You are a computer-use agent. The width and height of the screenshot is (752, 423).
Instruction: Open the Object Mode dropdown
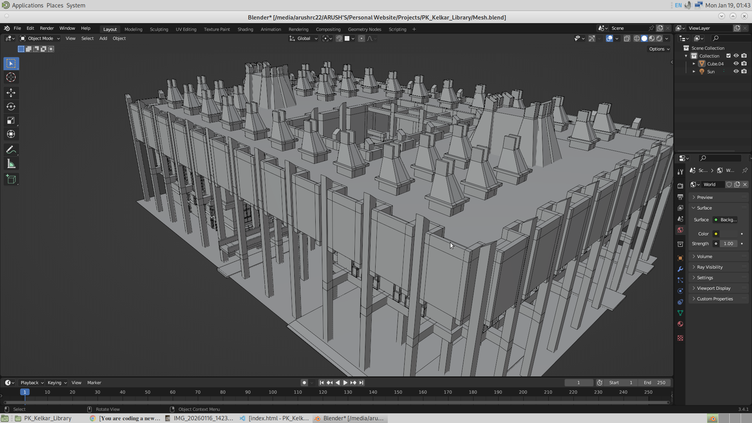(x=40, y=38)
